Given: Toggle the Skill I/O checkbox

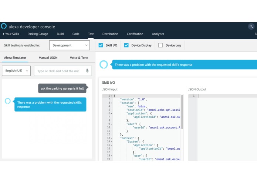Looking at the screenshot, I should (x=101, y=45).
